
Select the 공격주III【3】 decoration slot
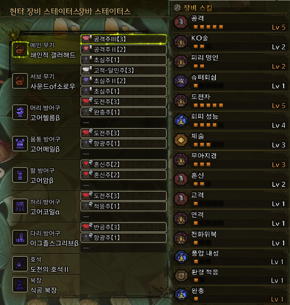tap(124, 39)
